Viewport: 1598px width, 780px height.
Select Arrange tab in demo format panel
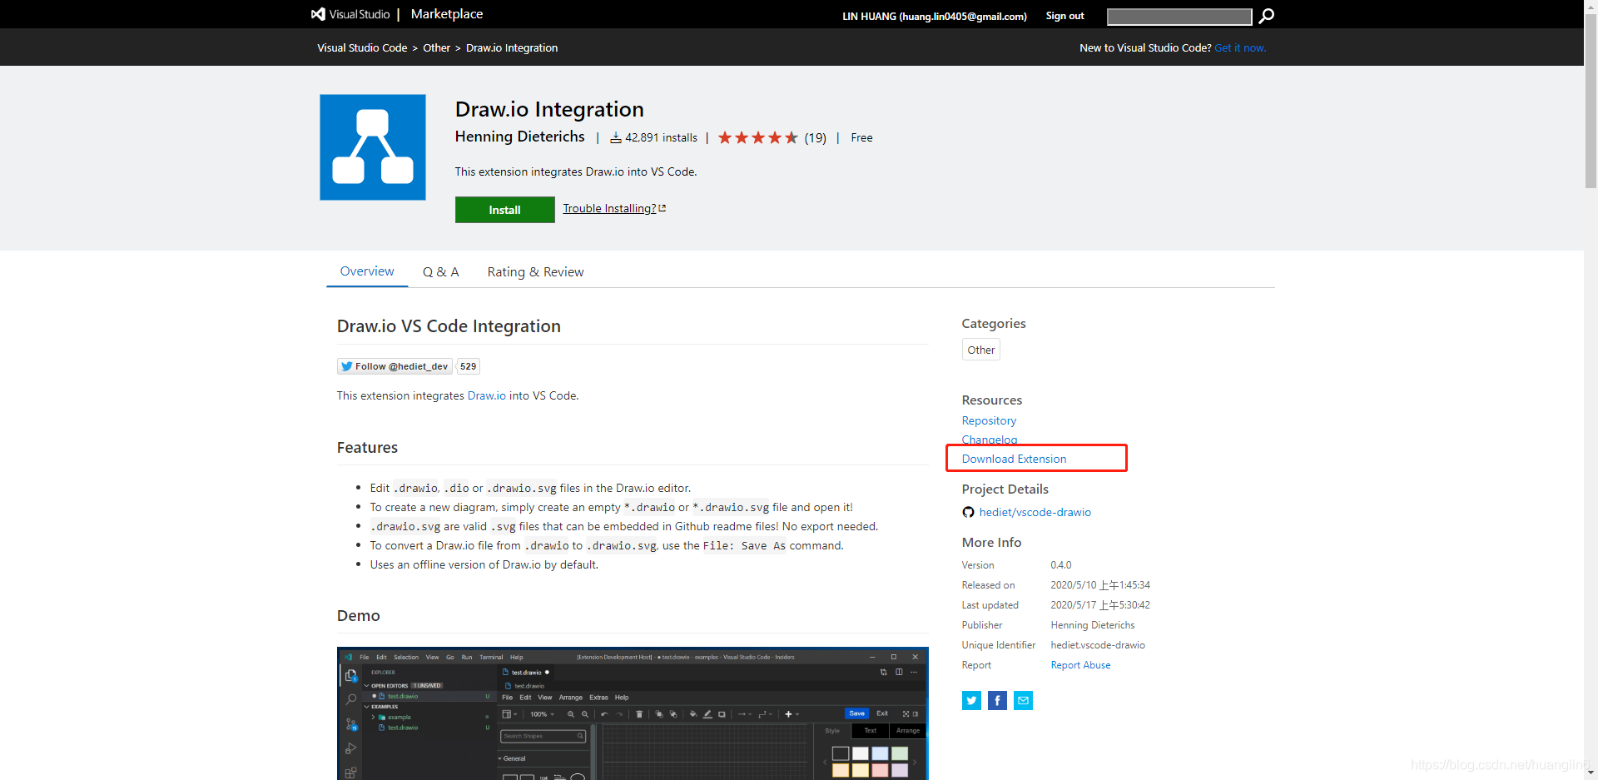(908, 730)
